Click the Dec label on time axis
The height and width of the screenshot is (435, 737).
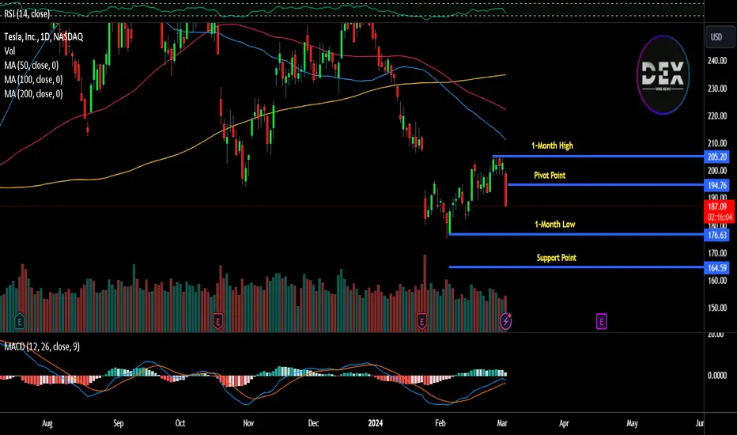(313, 423)
